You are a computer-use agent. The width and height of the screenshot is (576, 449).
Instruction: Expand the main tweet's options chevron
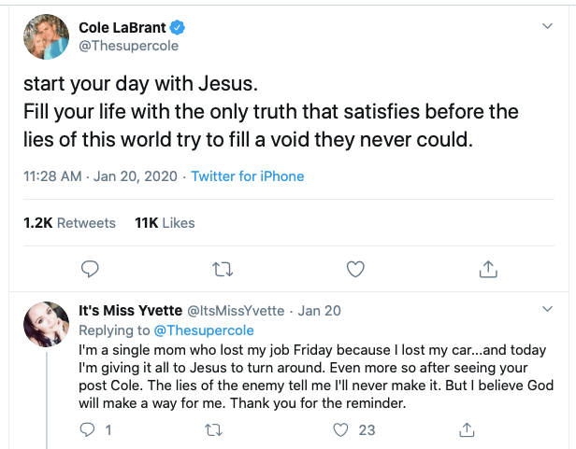pyautogui.click(x=548, y=28)
